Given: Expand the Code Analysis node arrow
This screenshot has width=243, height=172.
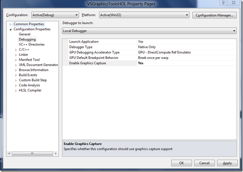Looking at the screenshot, I should (16, 86).
